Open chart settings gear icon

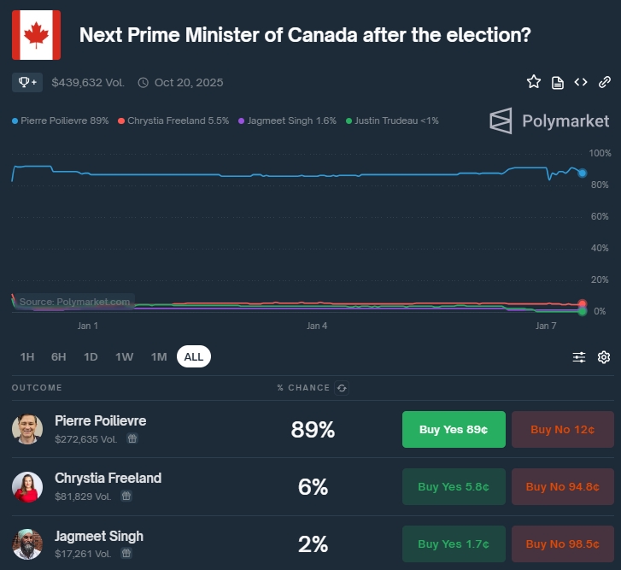(x=604, y=357)
